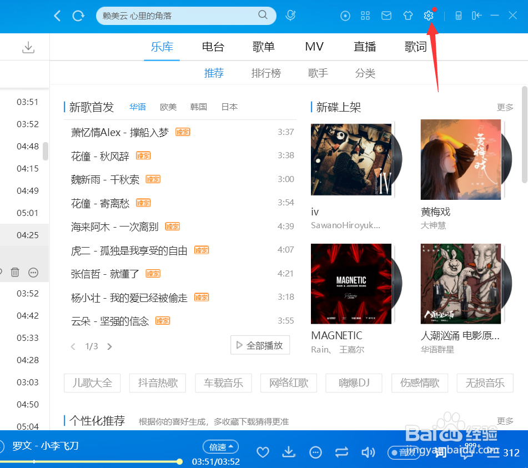The width and height of the screenshot is (528, 468).
Task: Select the 分类 sub-tab
Action: pos(365,73)
